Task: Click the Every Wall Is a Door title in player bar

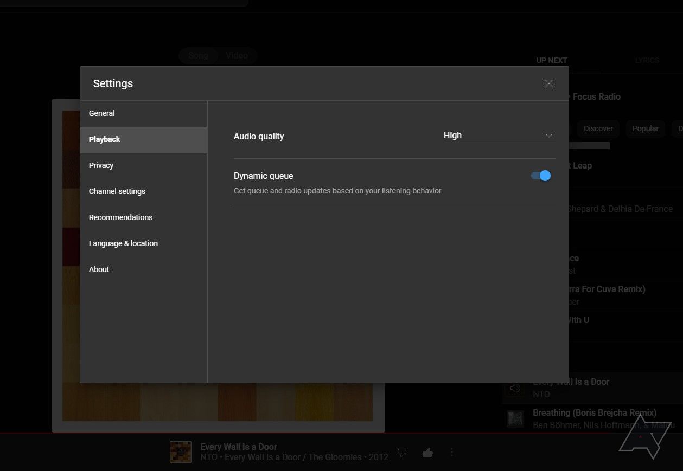Action: (239, 447)
